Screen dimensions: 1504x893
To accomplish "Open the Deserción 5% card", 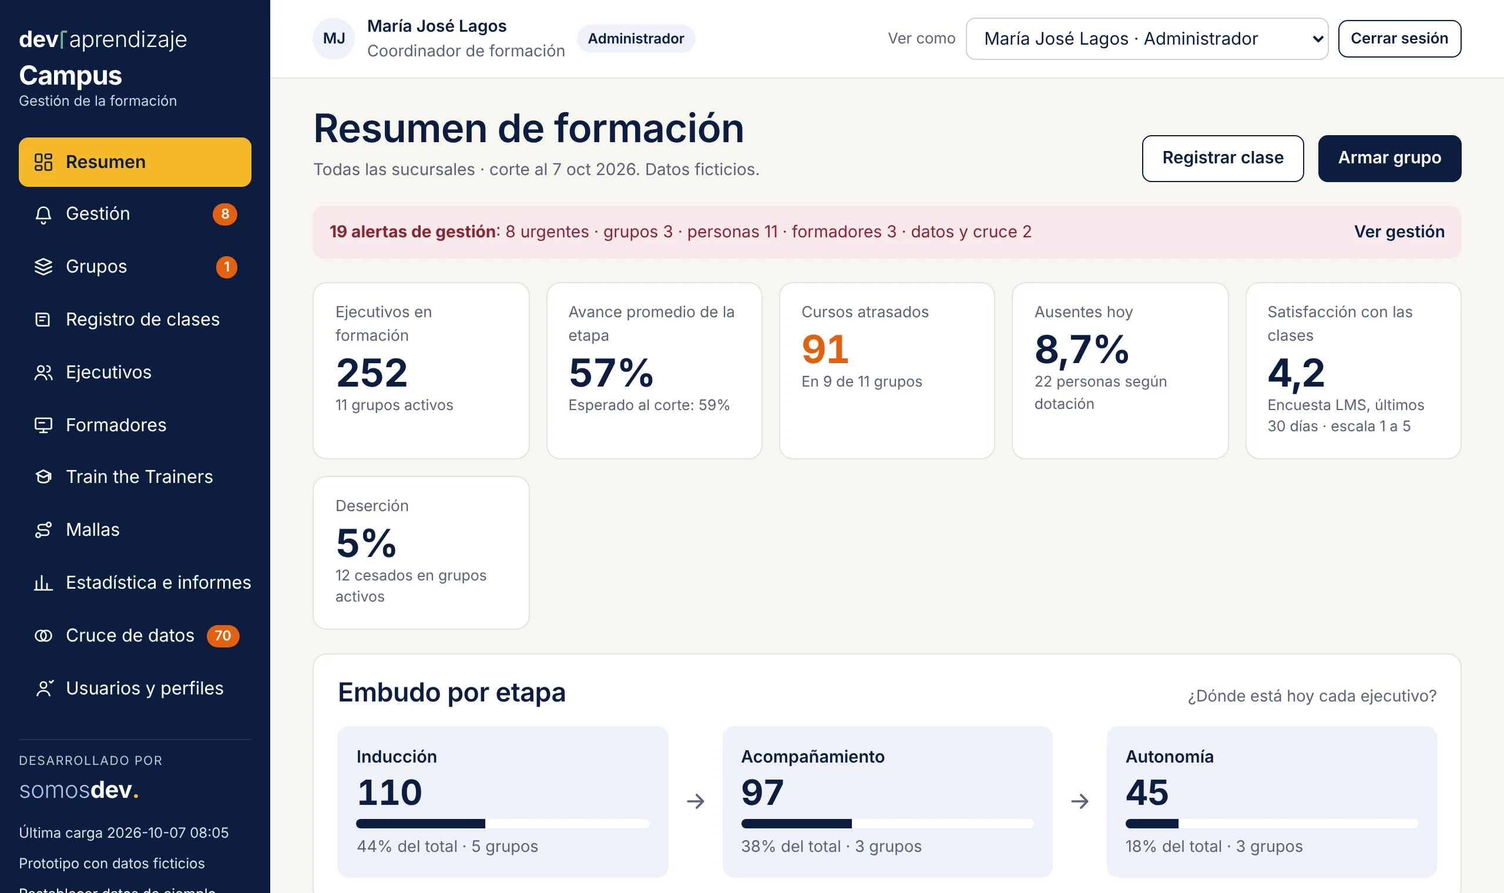I will coord(421,553).
